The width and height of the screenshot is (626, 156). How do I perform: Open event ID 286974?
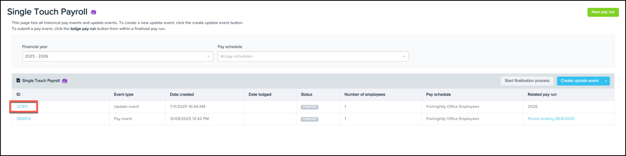24,119
